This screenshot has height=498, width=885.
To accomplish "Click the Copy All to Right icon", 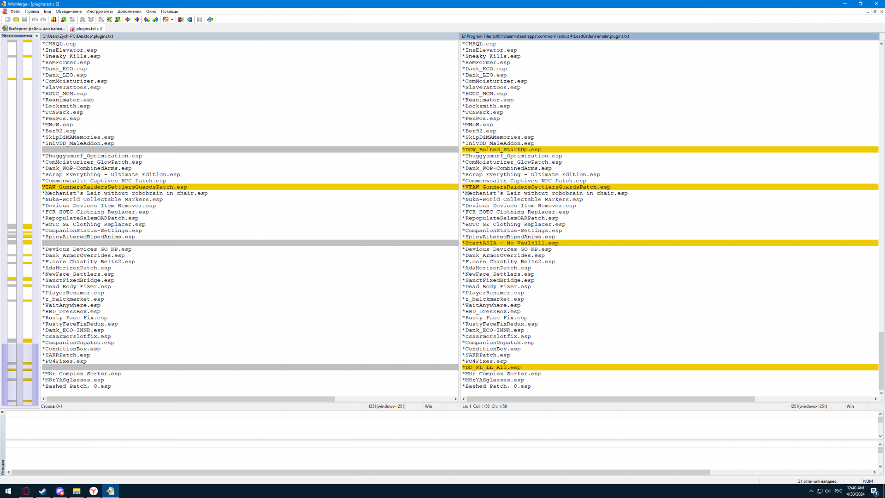I will pos(181,19).
